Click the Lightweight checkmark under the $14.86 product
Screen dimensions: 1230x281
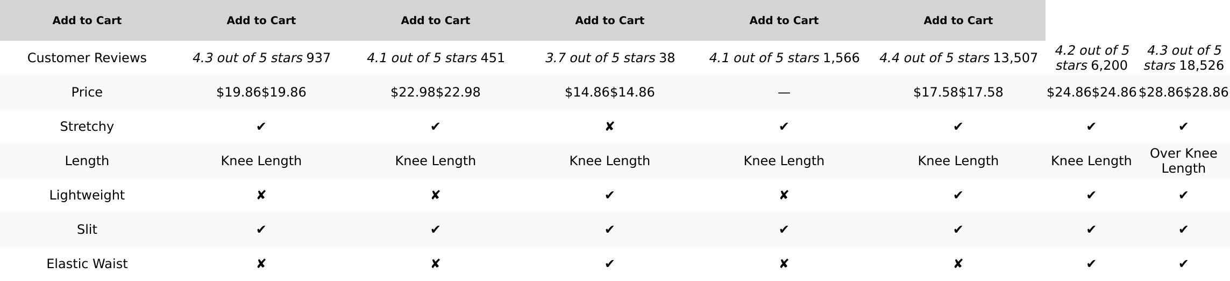(609, 195)
